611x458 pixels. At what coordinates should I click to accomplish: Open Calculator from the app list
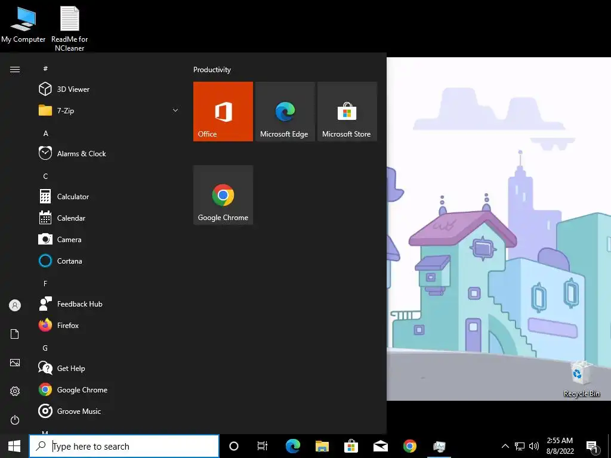[x=107, y=197]
